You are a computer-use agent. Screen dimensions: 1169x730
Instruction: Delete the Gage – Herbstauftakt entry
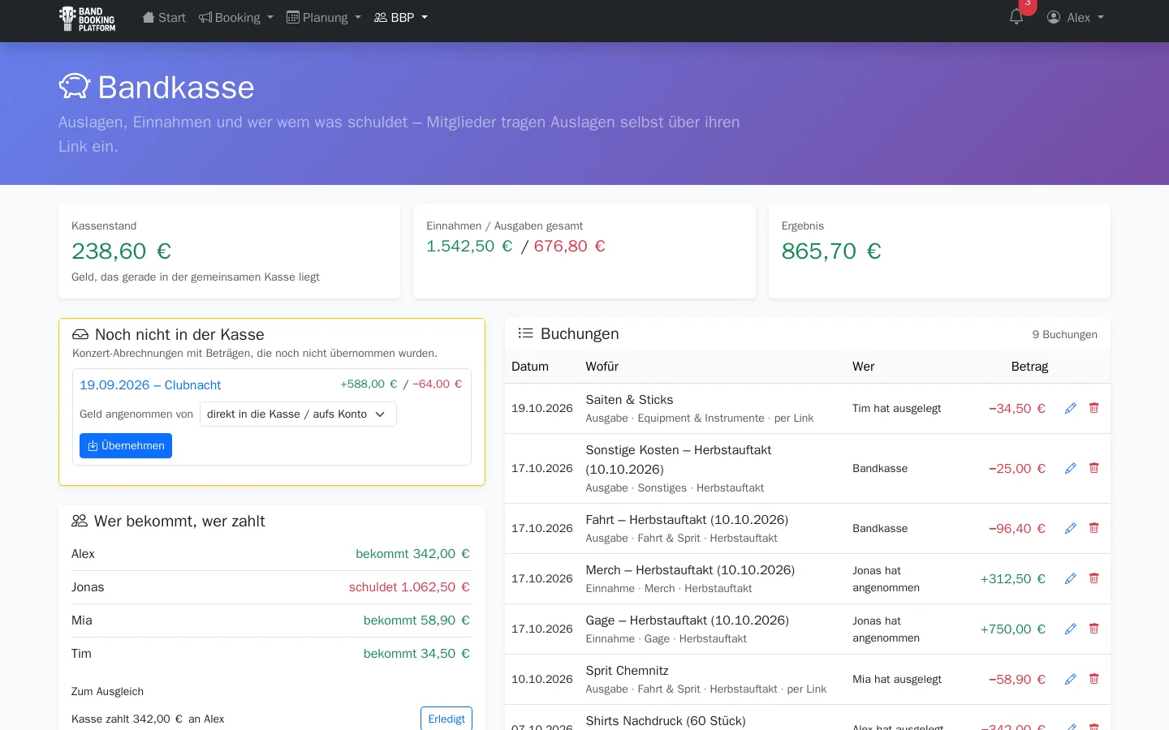[x=1094, y=629]
